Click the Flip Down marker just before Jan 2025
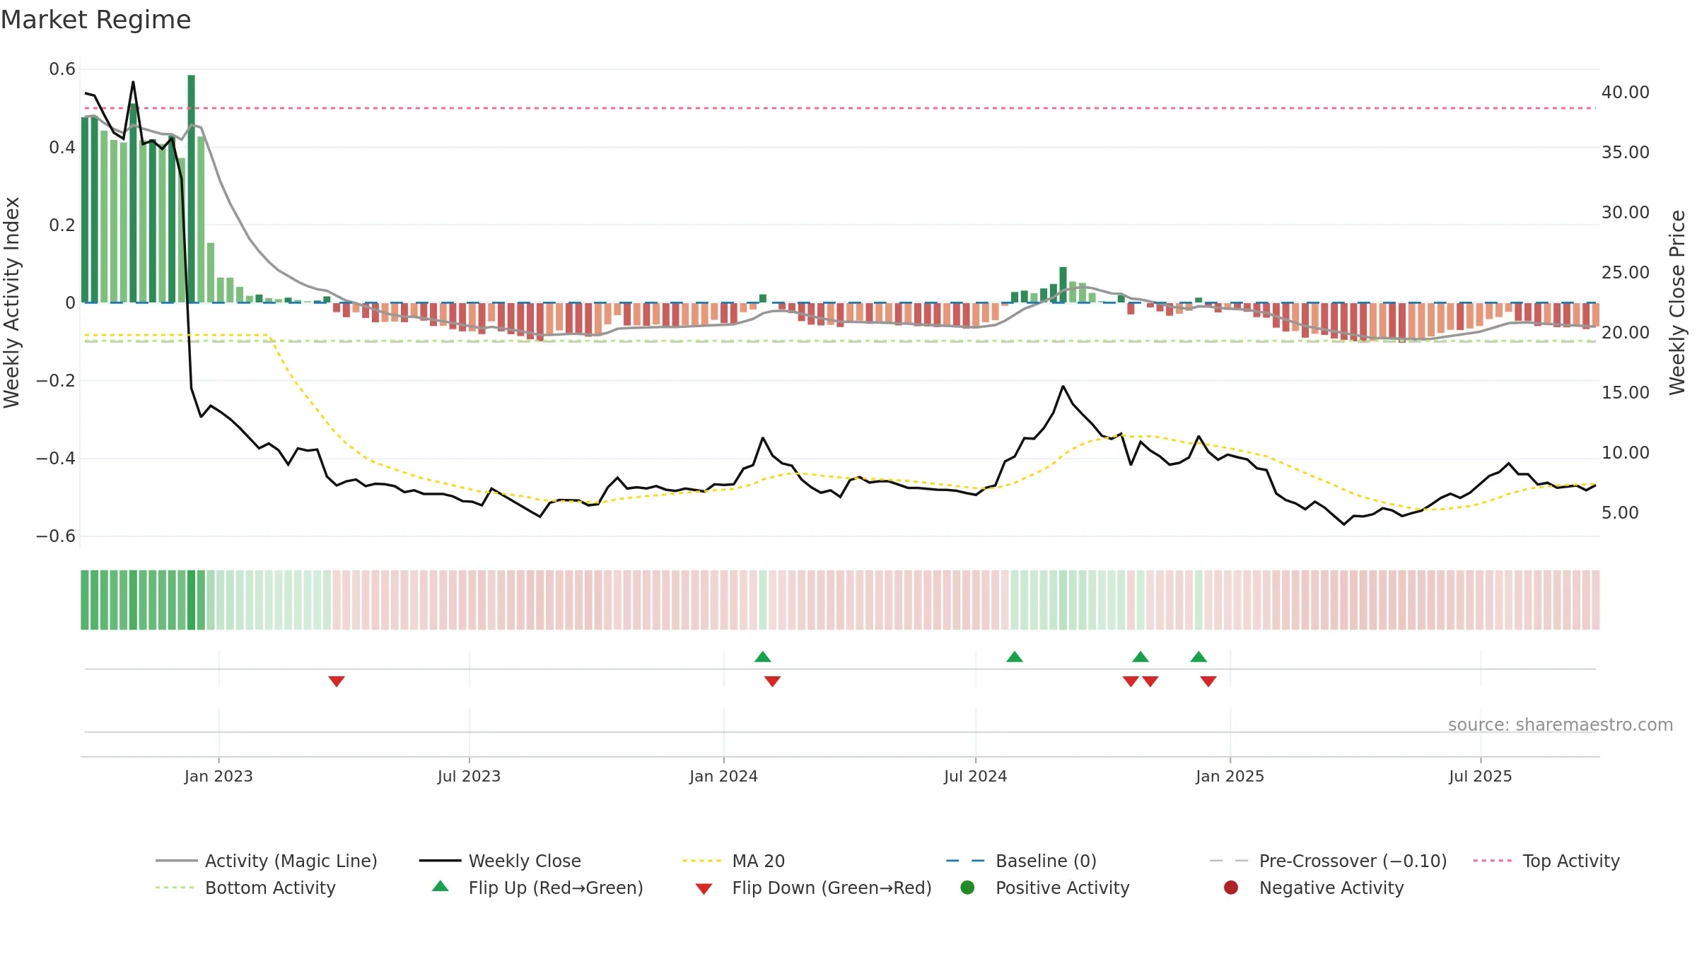The image size is (1697, 954). pyautogui.click(x=1208, y=681)
